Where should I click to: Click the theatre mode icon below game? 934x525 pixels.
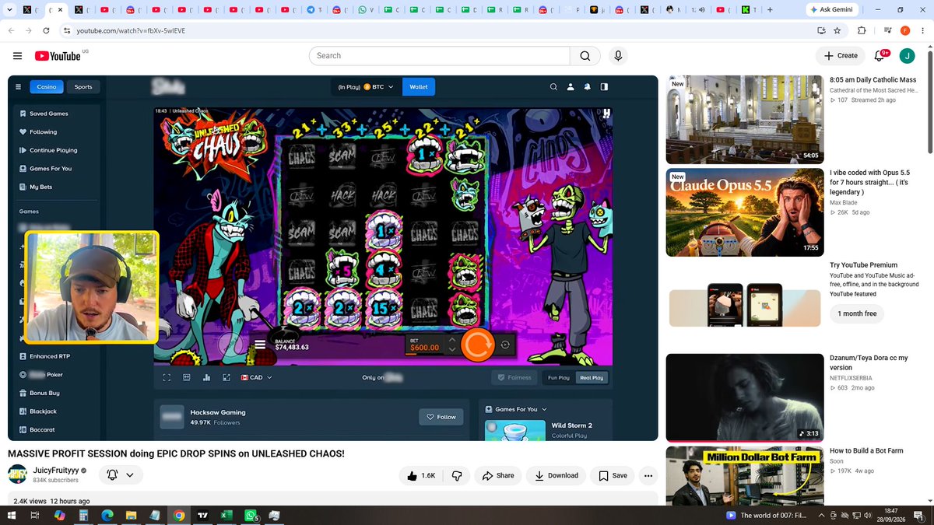pyautogui.click(x=187, y=377)
